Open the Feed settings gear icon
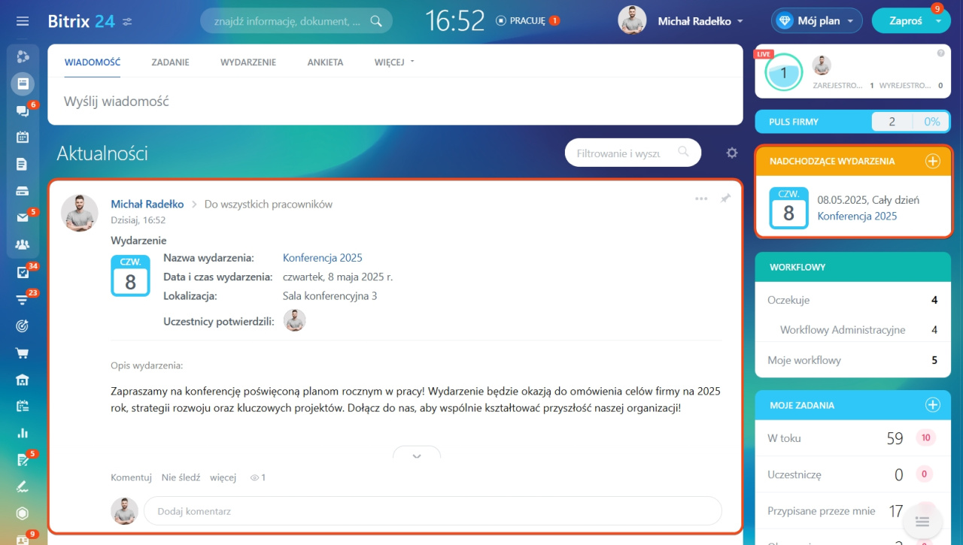963x545 pixels. point(732,153)
